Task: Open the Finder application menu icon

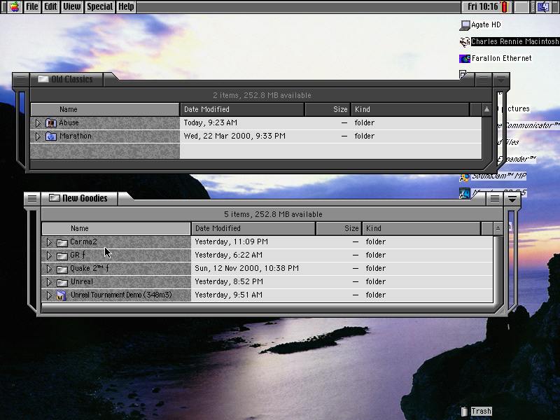Action: pyautogui.click(x=544, y=7)
